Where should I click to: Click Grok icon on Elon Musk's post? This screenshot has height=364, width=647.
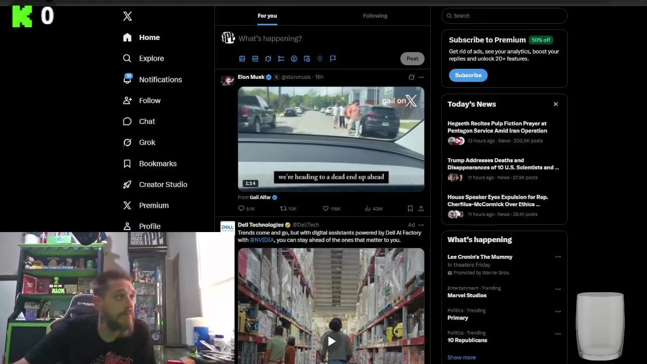pos(411,77)
